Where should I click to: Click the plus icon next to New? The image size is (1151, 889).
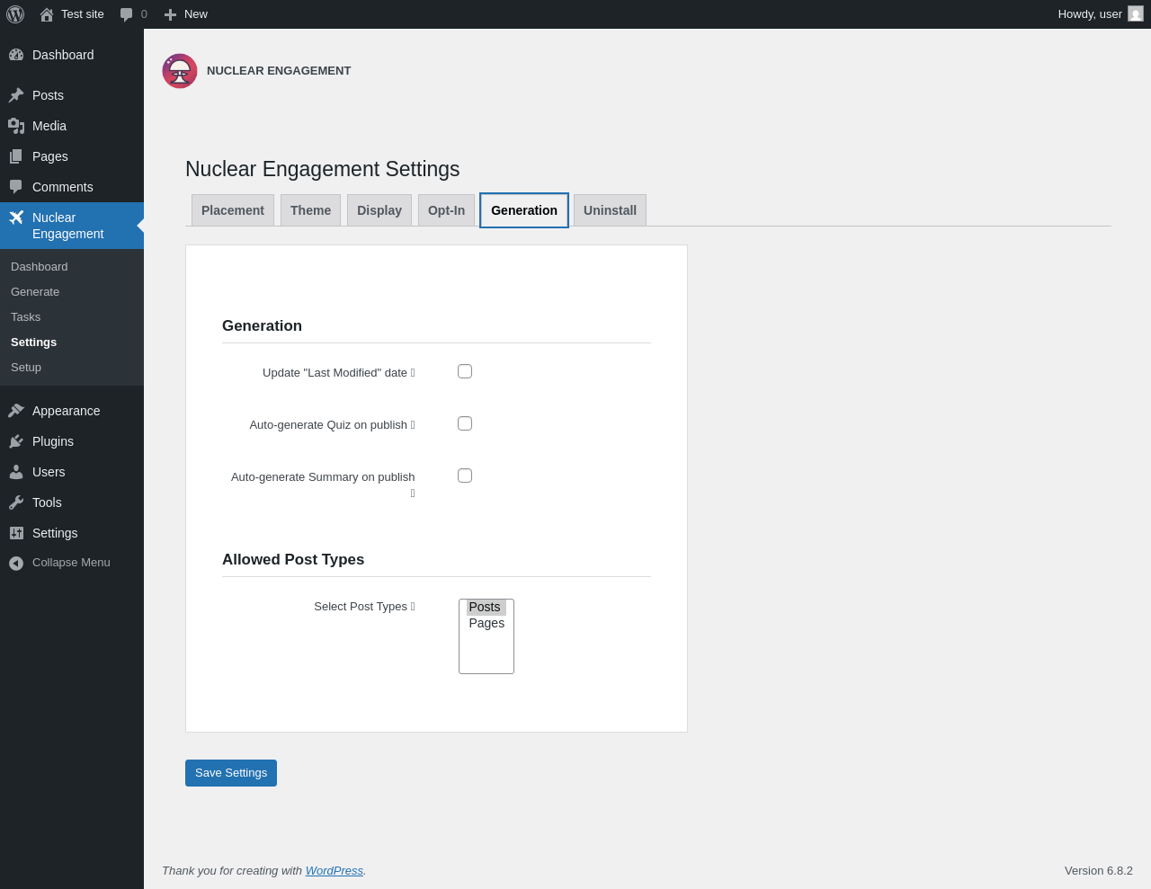pyautogui.click(x=170, y=14)
